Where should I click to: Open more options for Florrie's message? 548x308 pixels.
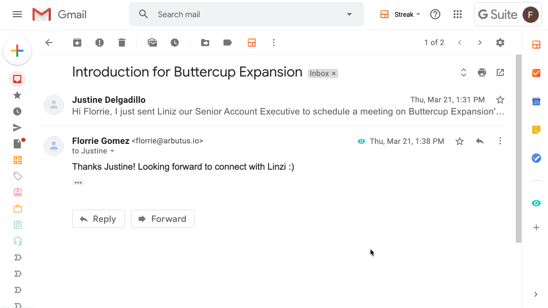coord(500,141)
